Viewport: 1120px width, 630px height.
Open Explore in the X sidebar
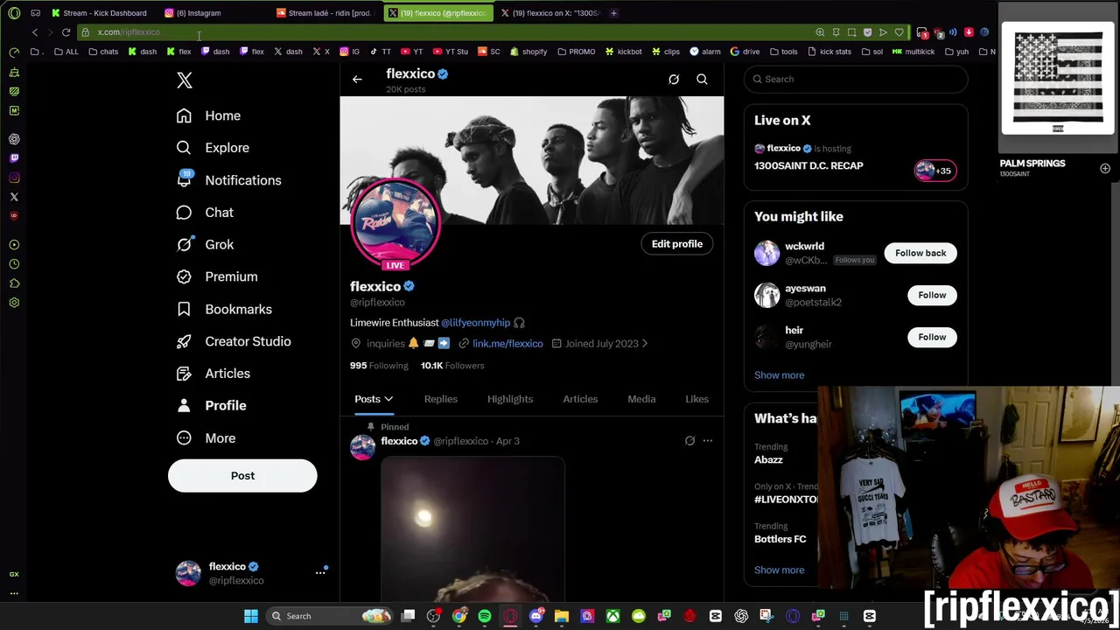pos(213,148)
